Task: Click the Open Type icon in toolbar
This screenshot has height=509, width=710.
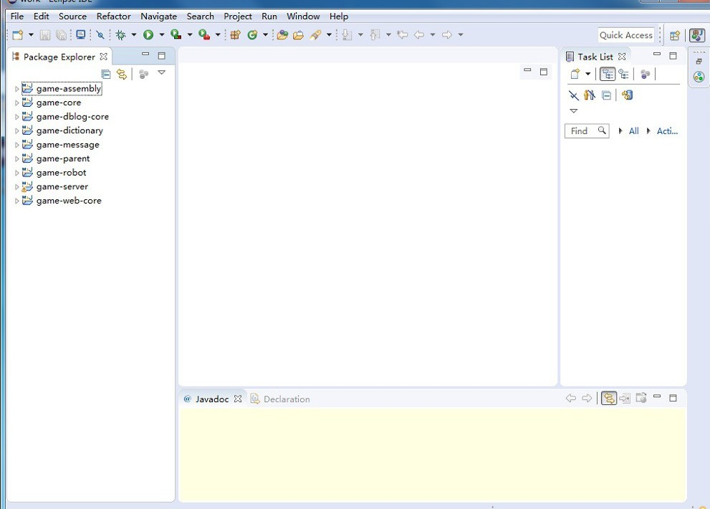Action: pyautogui.click(x=282, y=34)
